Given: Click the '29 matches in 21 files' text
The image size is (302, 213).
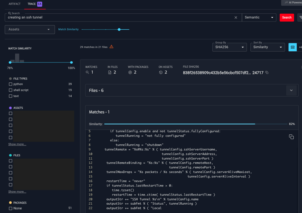Looking at the screenshot, I should click(x=93, y=47).
